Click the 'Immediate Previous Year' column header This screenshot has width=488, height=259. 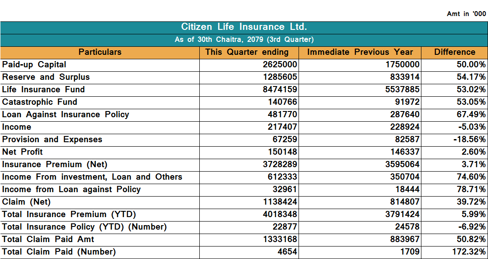tap(360, 52)
